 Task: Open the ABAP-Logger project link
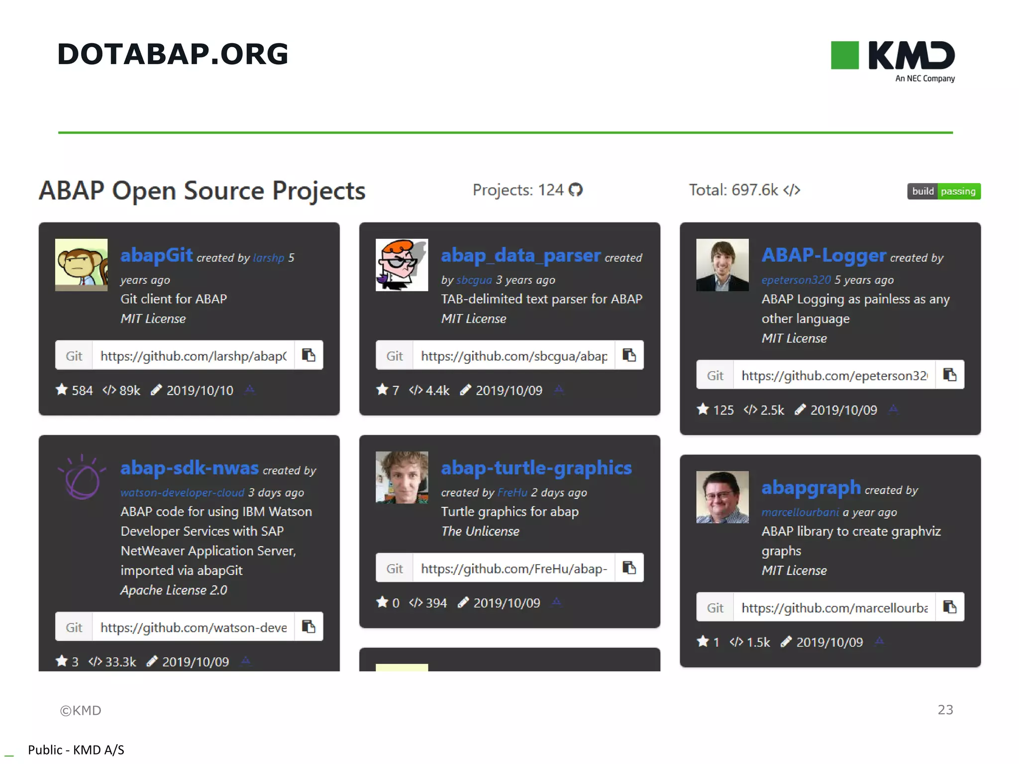coord(823,255)
